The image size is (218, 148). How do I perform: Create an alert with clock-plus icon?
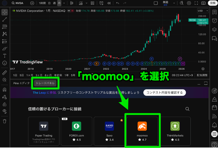[102, 3]
